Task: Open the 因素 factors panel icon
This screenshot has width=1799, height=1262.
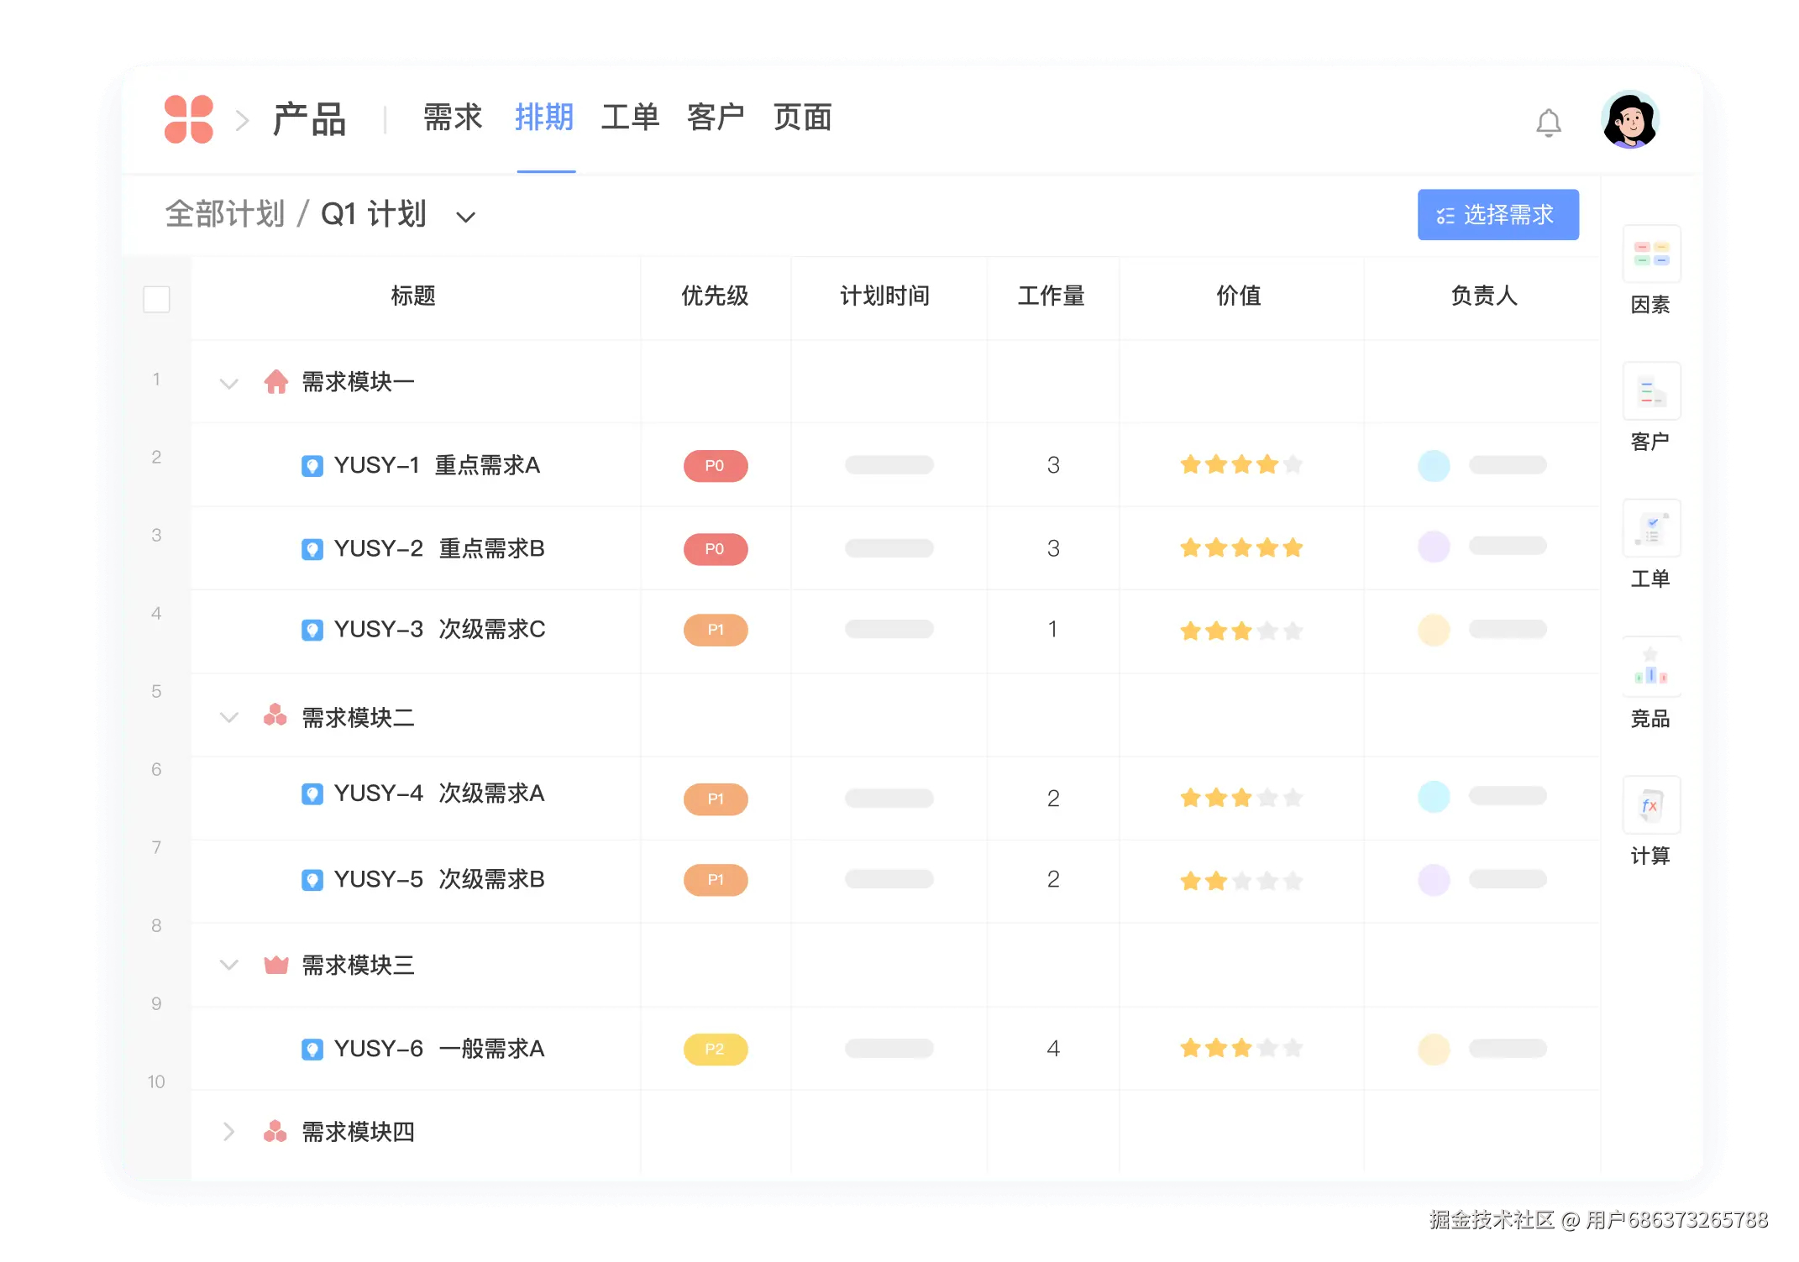Action: pyautogui.click(x=1651, y=254)
